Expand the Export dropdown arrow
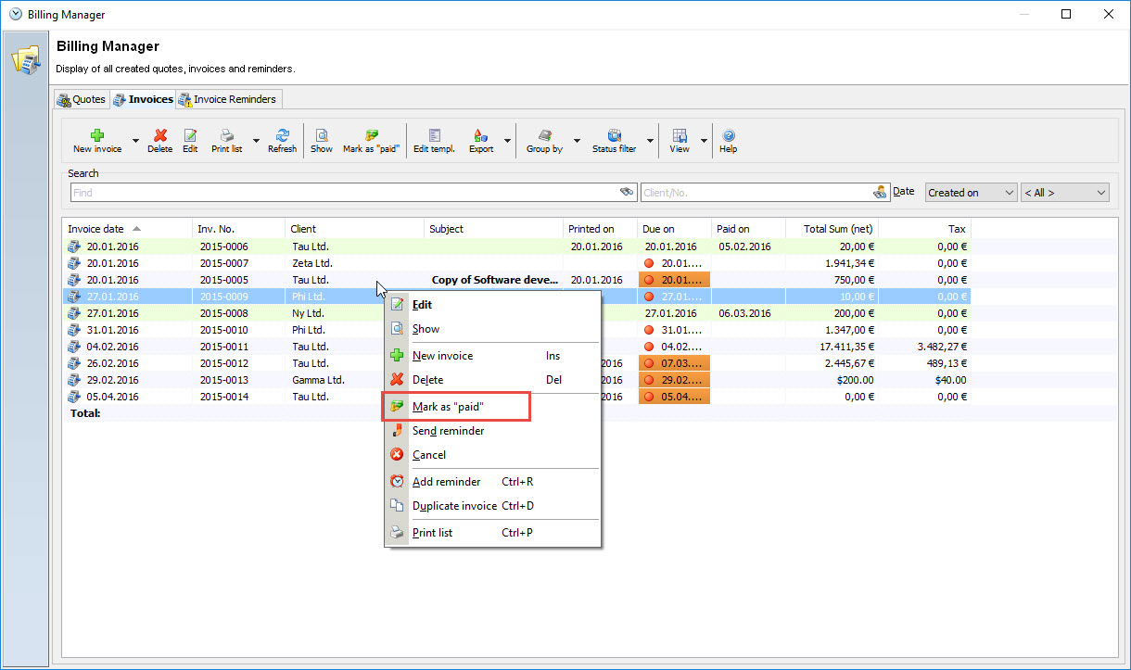 [507, 142]
